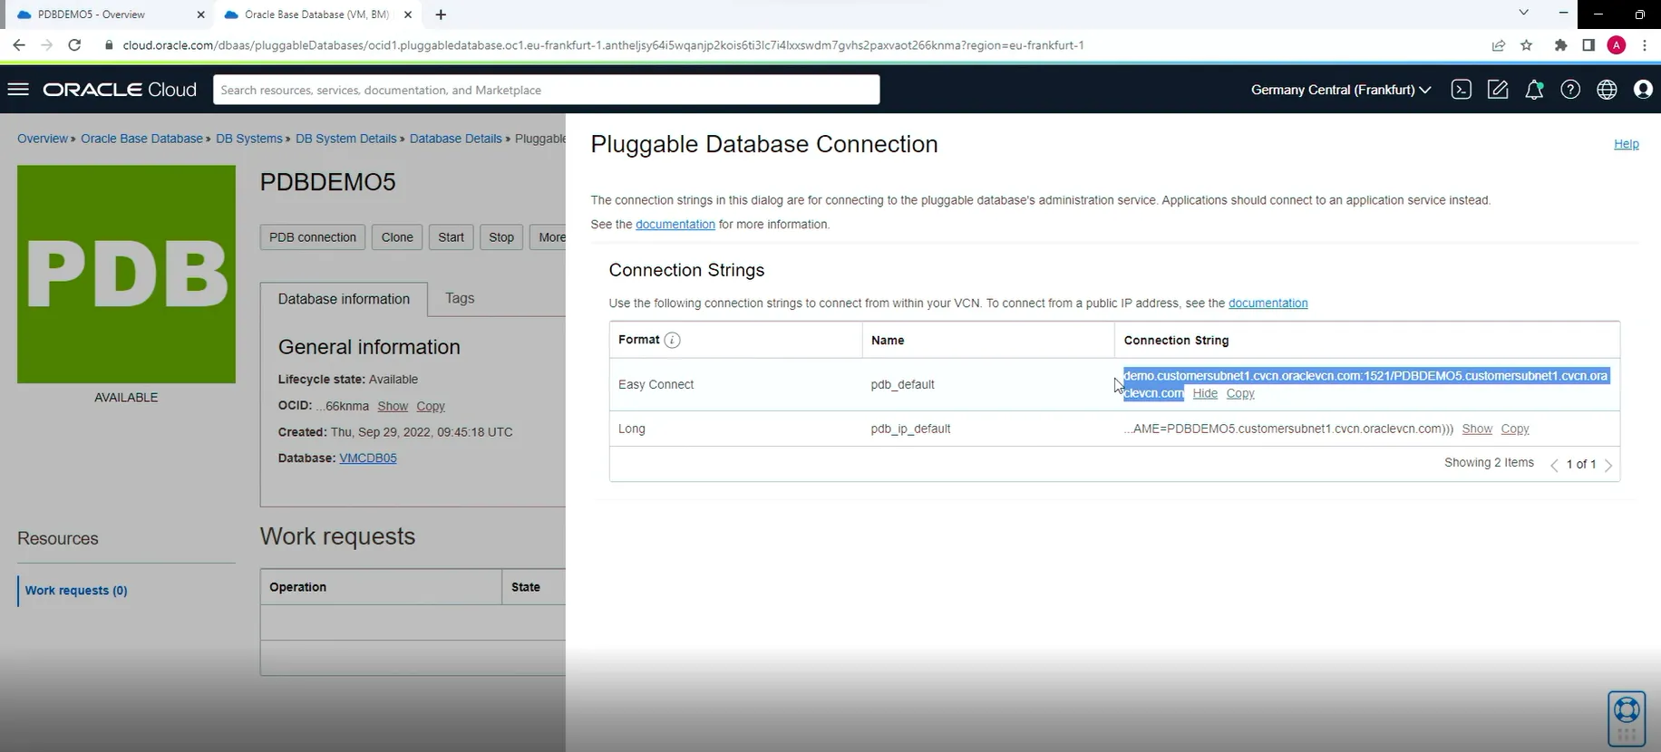1661x752 pixels.
Task: Open the announcements bell icon
Action: [x=1534, y=90]
